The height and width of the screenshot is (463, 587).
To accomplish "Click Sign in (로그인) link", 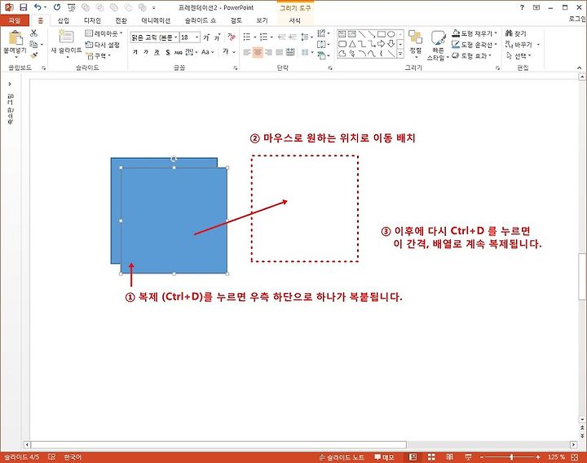I will tap(577, 19).
